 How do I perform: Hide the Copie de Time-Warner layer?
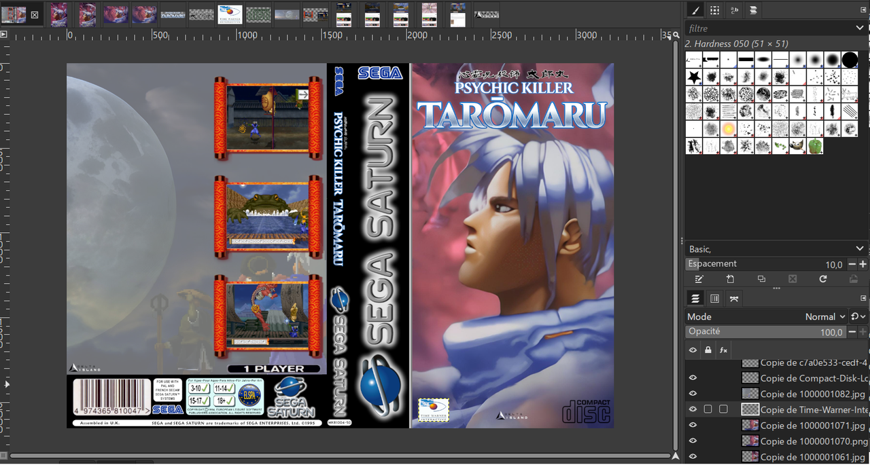click(x=693, y=409)
